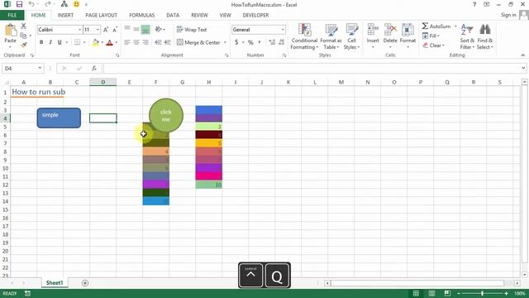
Task: Open the font size dropdown
Action: tap(98, 30)
